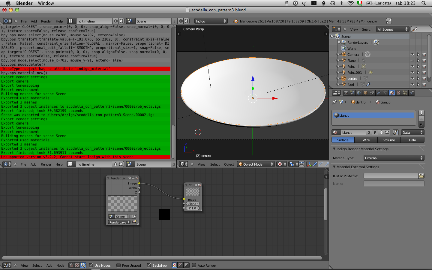The width and height of the screenshot is (432, 270).
Task: Open the Object Mode dropdown
Action: [256, 164]
